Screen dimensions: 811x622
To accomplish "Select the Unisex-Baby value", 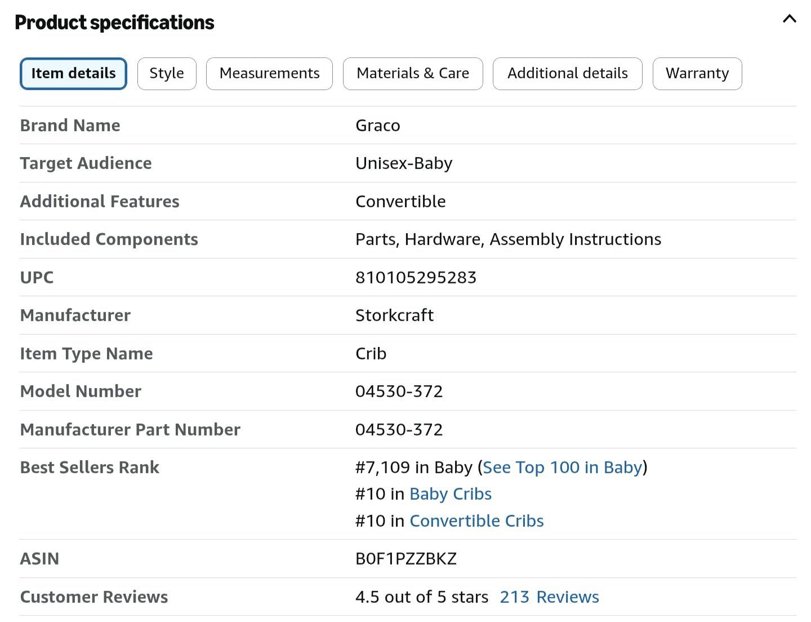I will 404,163.
